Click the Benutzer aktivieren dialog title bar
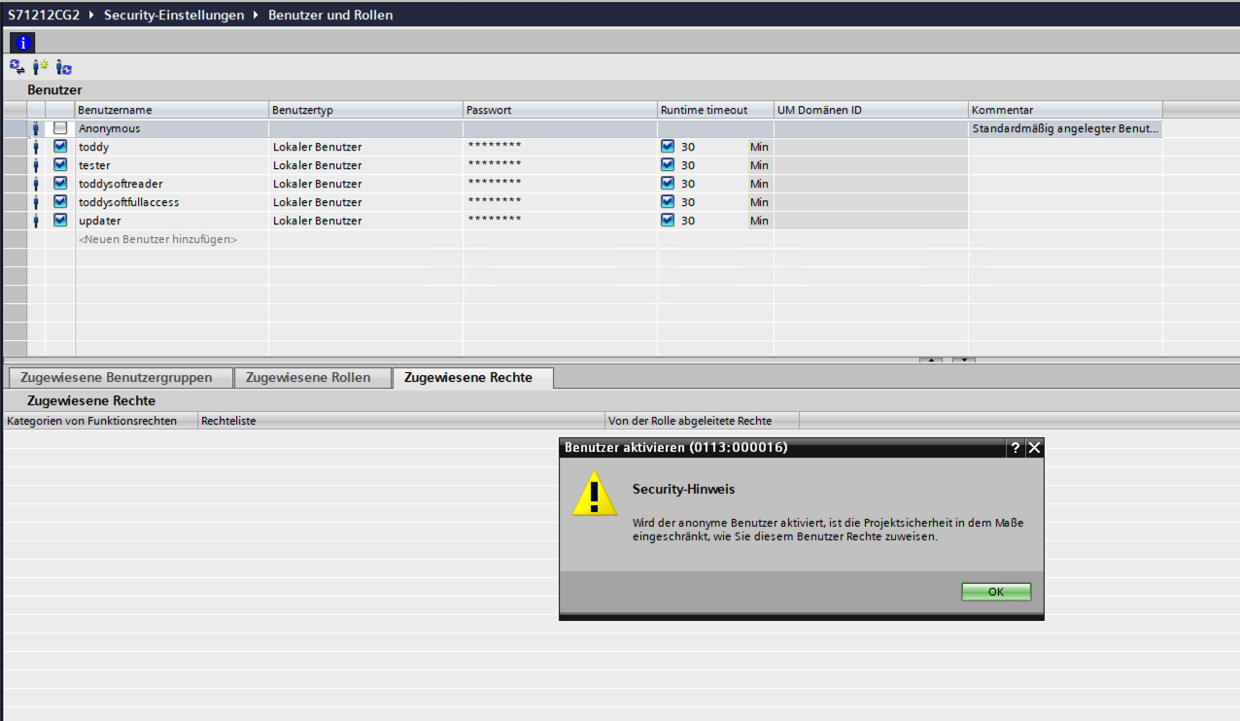This screenshot has height=721, width=1240. click(782, 448)
